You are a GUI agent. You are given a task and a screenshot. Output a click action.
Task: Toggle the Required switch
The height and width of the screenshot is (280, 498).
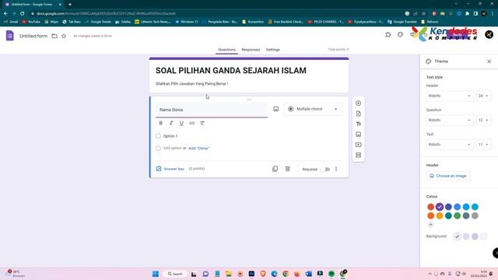325,170
